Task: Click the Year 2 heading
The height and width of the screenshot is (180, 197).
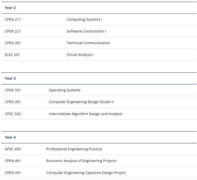Action: pyautogui.click(x=10, y=8)
